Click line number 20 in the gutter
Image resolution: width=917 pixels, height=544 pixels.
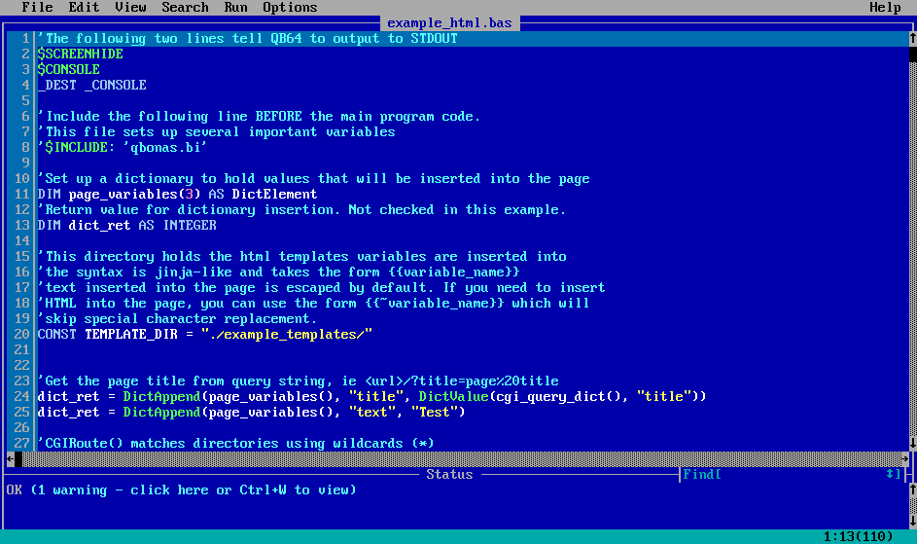(x=21, y=335)
